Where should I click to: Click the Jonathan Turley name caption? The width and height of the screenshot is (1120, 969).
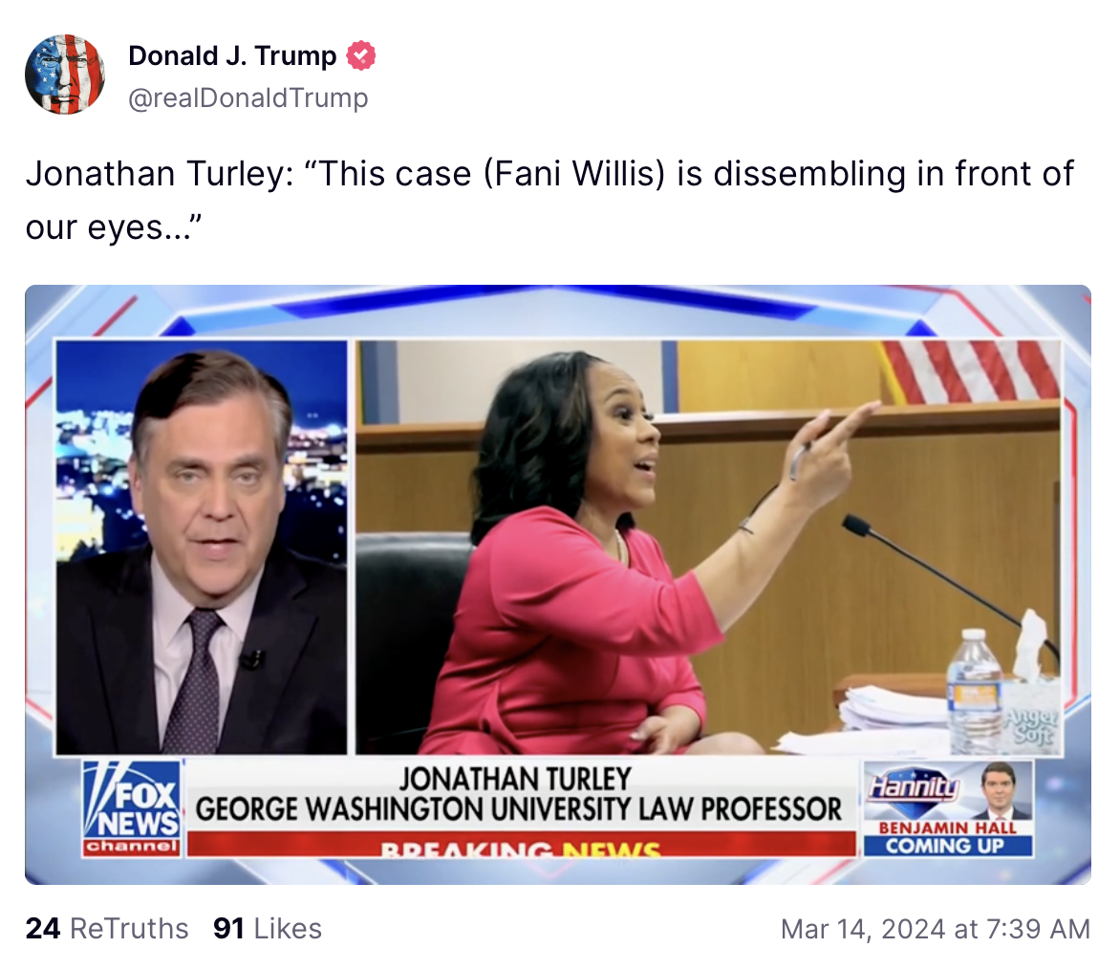tap(516, 778)
